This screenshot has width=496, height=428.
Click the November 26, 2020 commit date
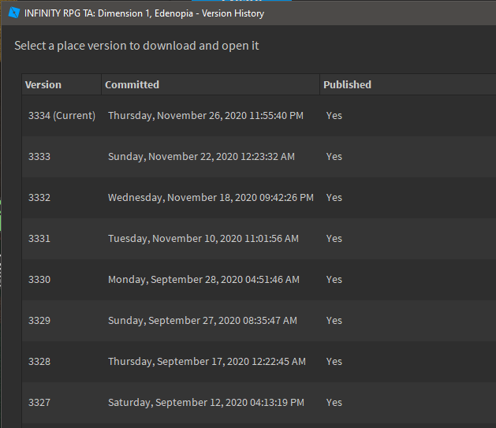(x=205, y=116)
